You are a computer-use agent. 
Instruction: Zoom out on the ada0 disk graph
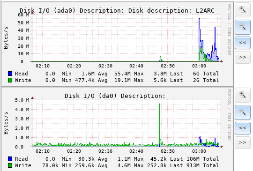(243, 27)
